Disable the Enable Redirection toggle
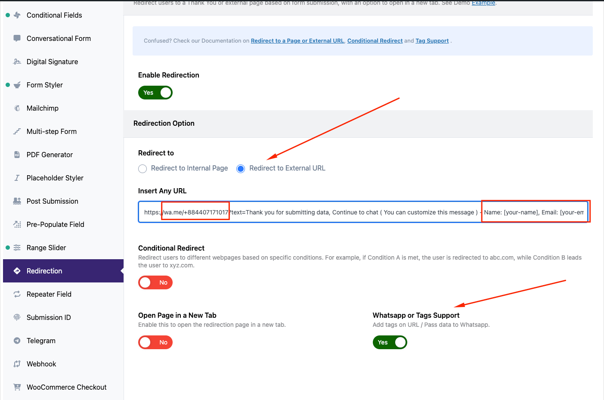The height and width of the screenshot is (400, 604). click(155, 93)
